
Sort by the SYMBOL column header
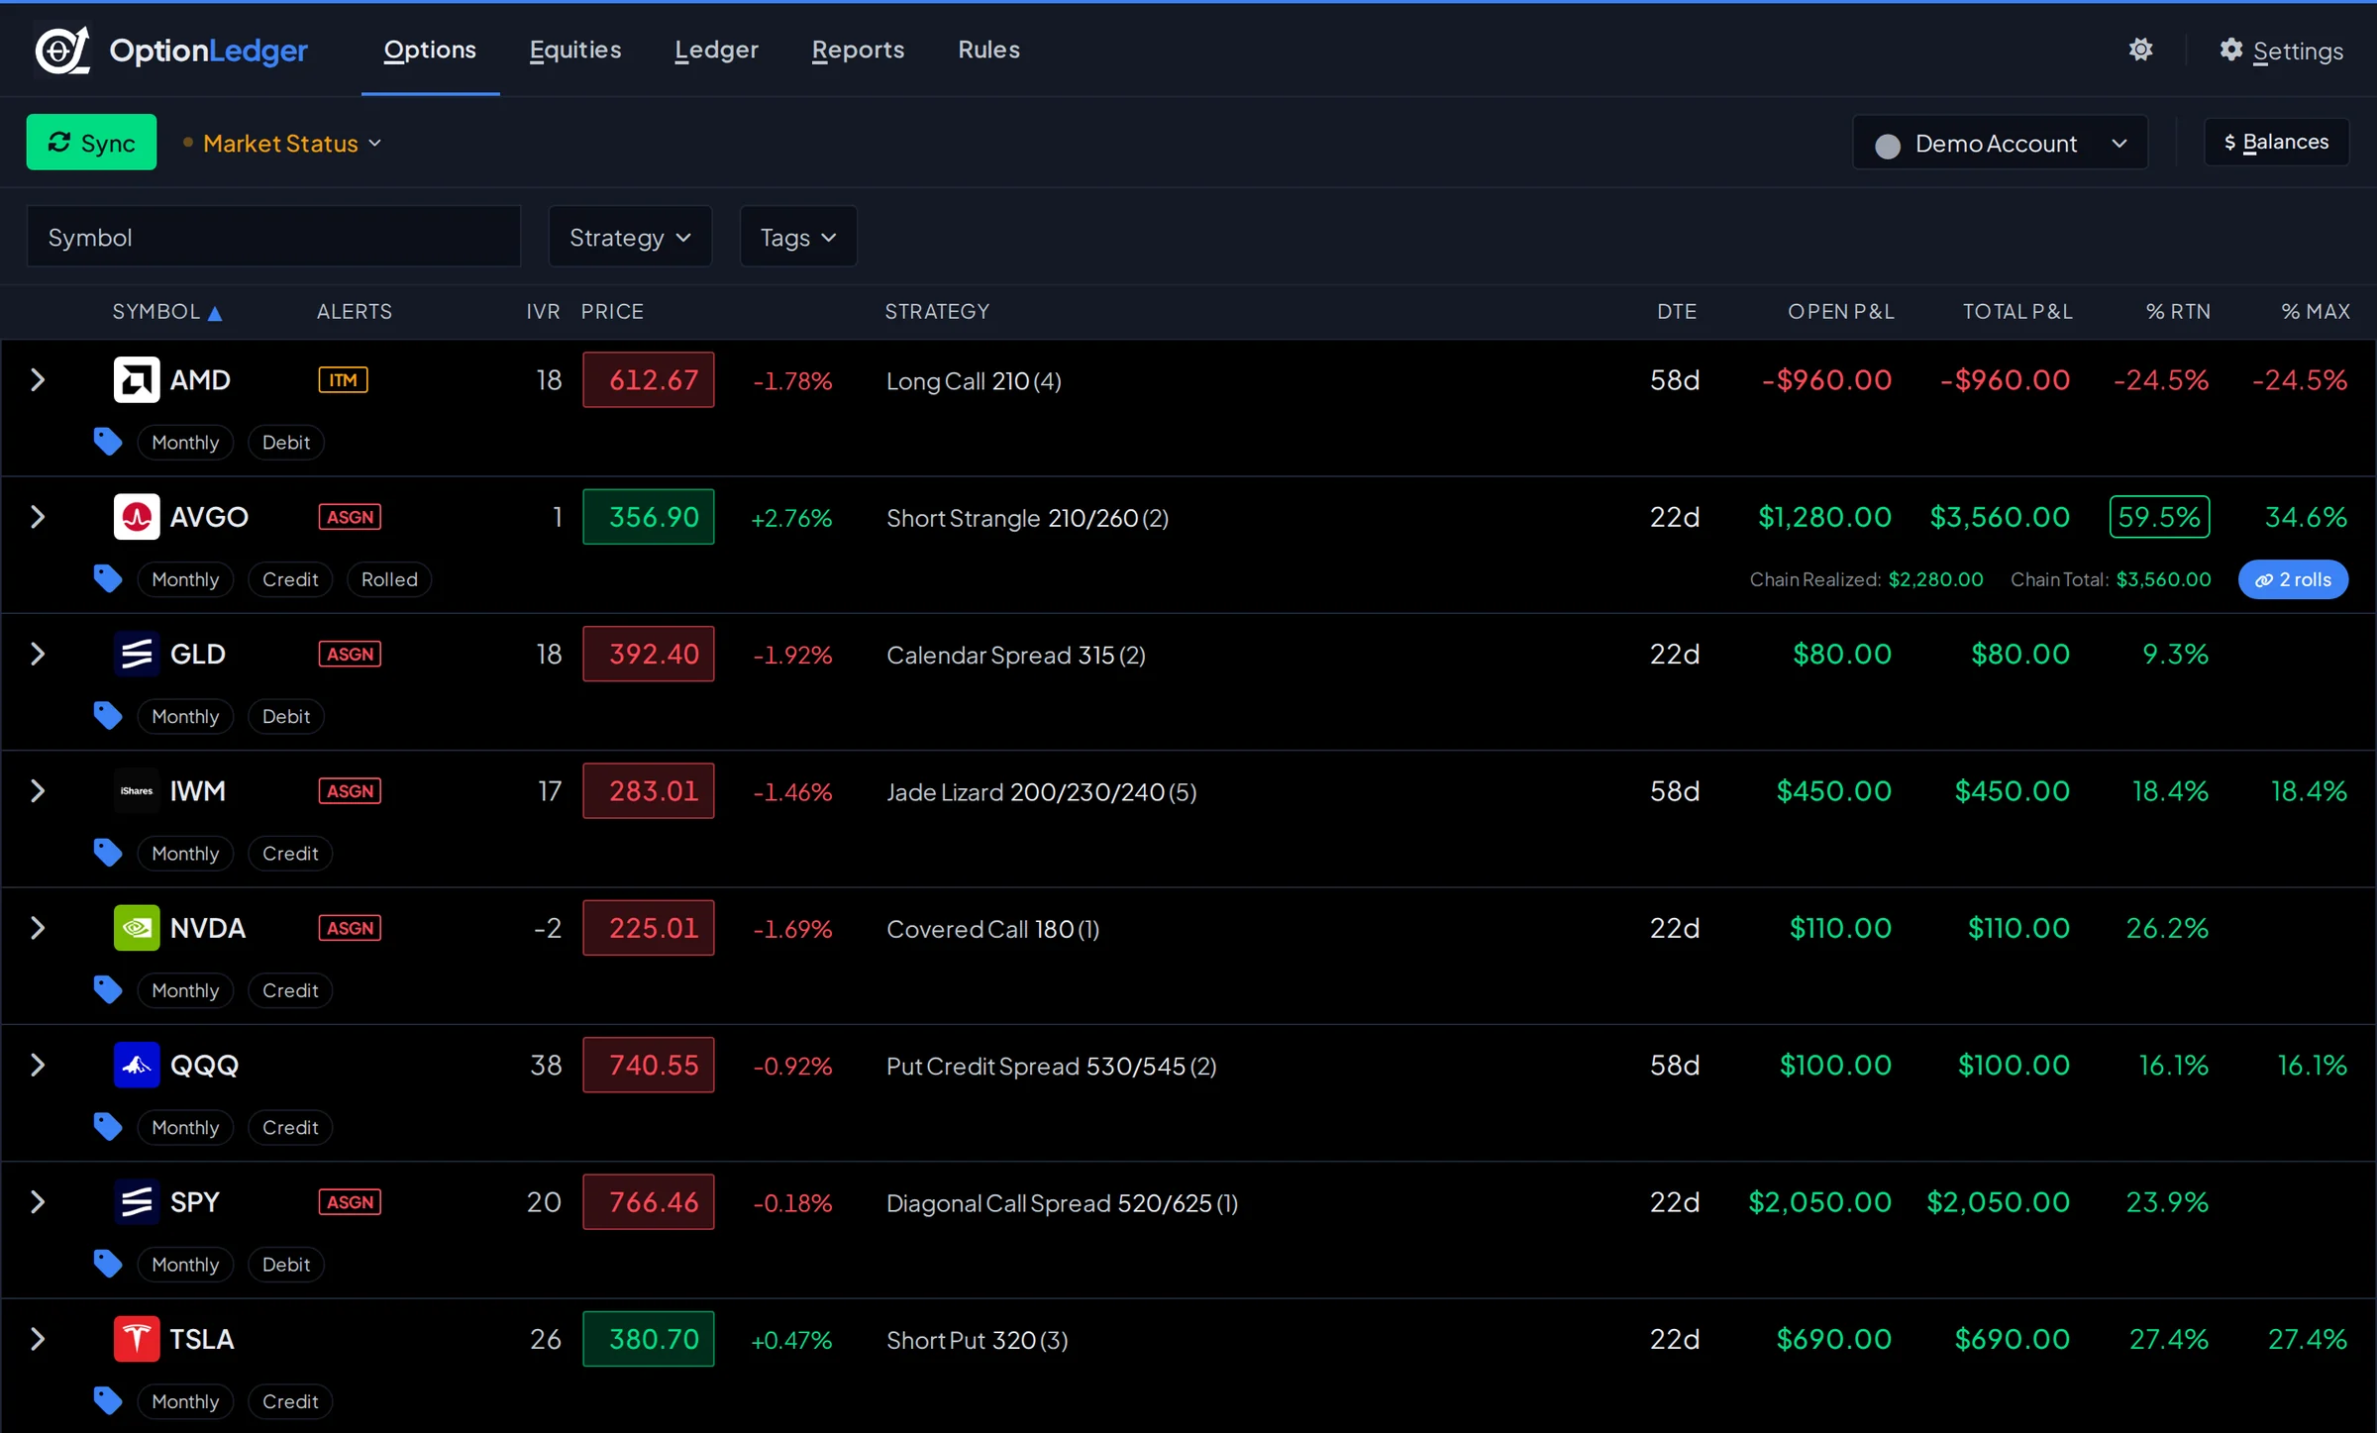pos(166,312)
